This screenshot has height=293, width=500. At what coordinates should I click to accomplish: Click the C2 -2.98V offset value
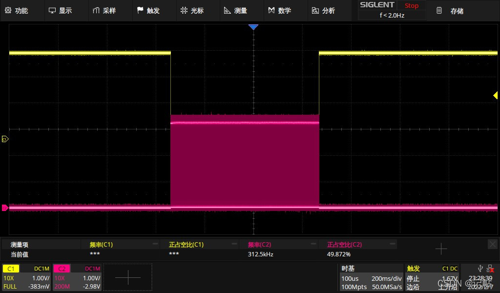[x=91, y=286]
